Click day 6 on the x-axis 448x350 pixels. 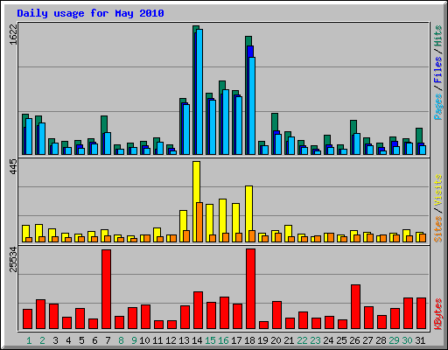coord(94,340)
